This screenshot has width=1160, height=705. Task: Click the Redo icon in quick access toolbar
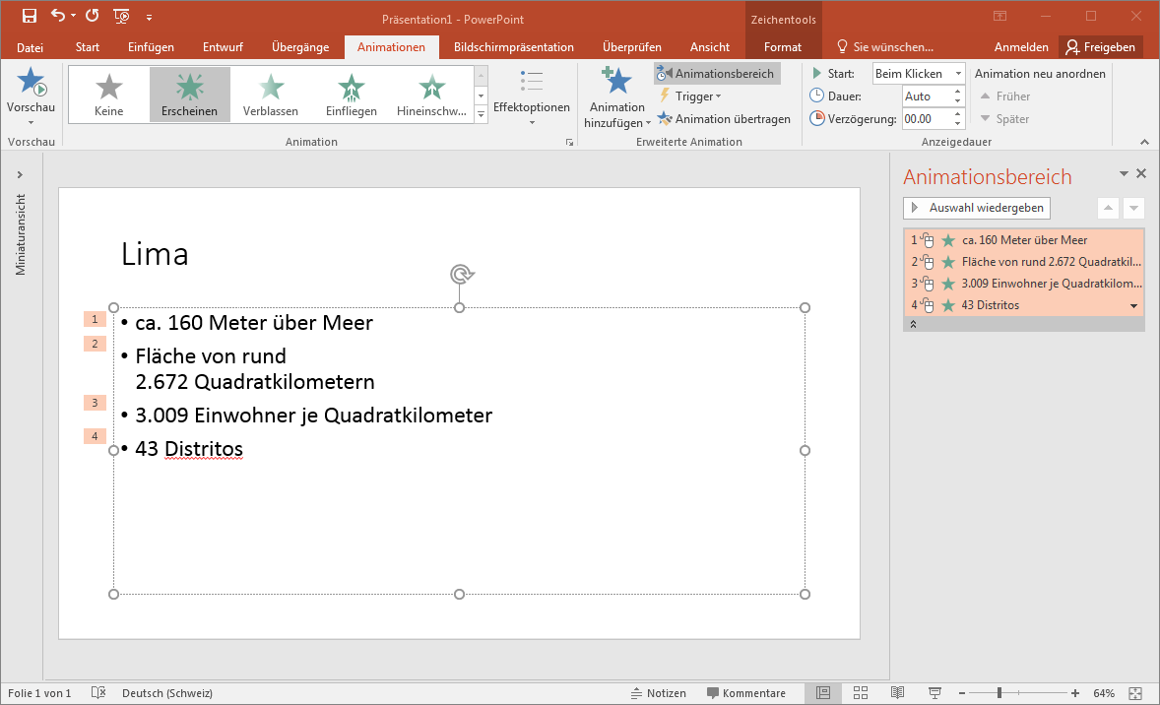point(92,16)
